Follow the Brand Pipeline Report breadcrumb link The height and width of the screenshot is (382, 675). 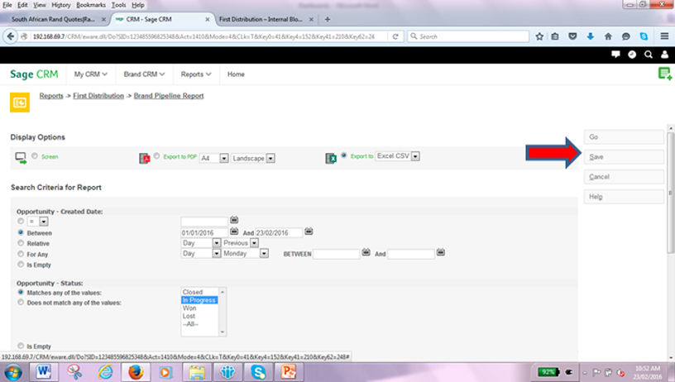coord(169,96)
